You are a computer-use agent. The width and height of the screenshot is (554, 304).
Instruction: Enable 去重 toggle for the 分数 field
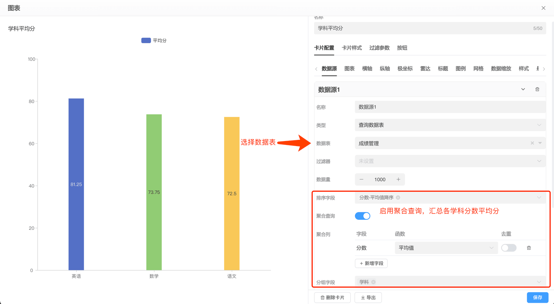509,248
